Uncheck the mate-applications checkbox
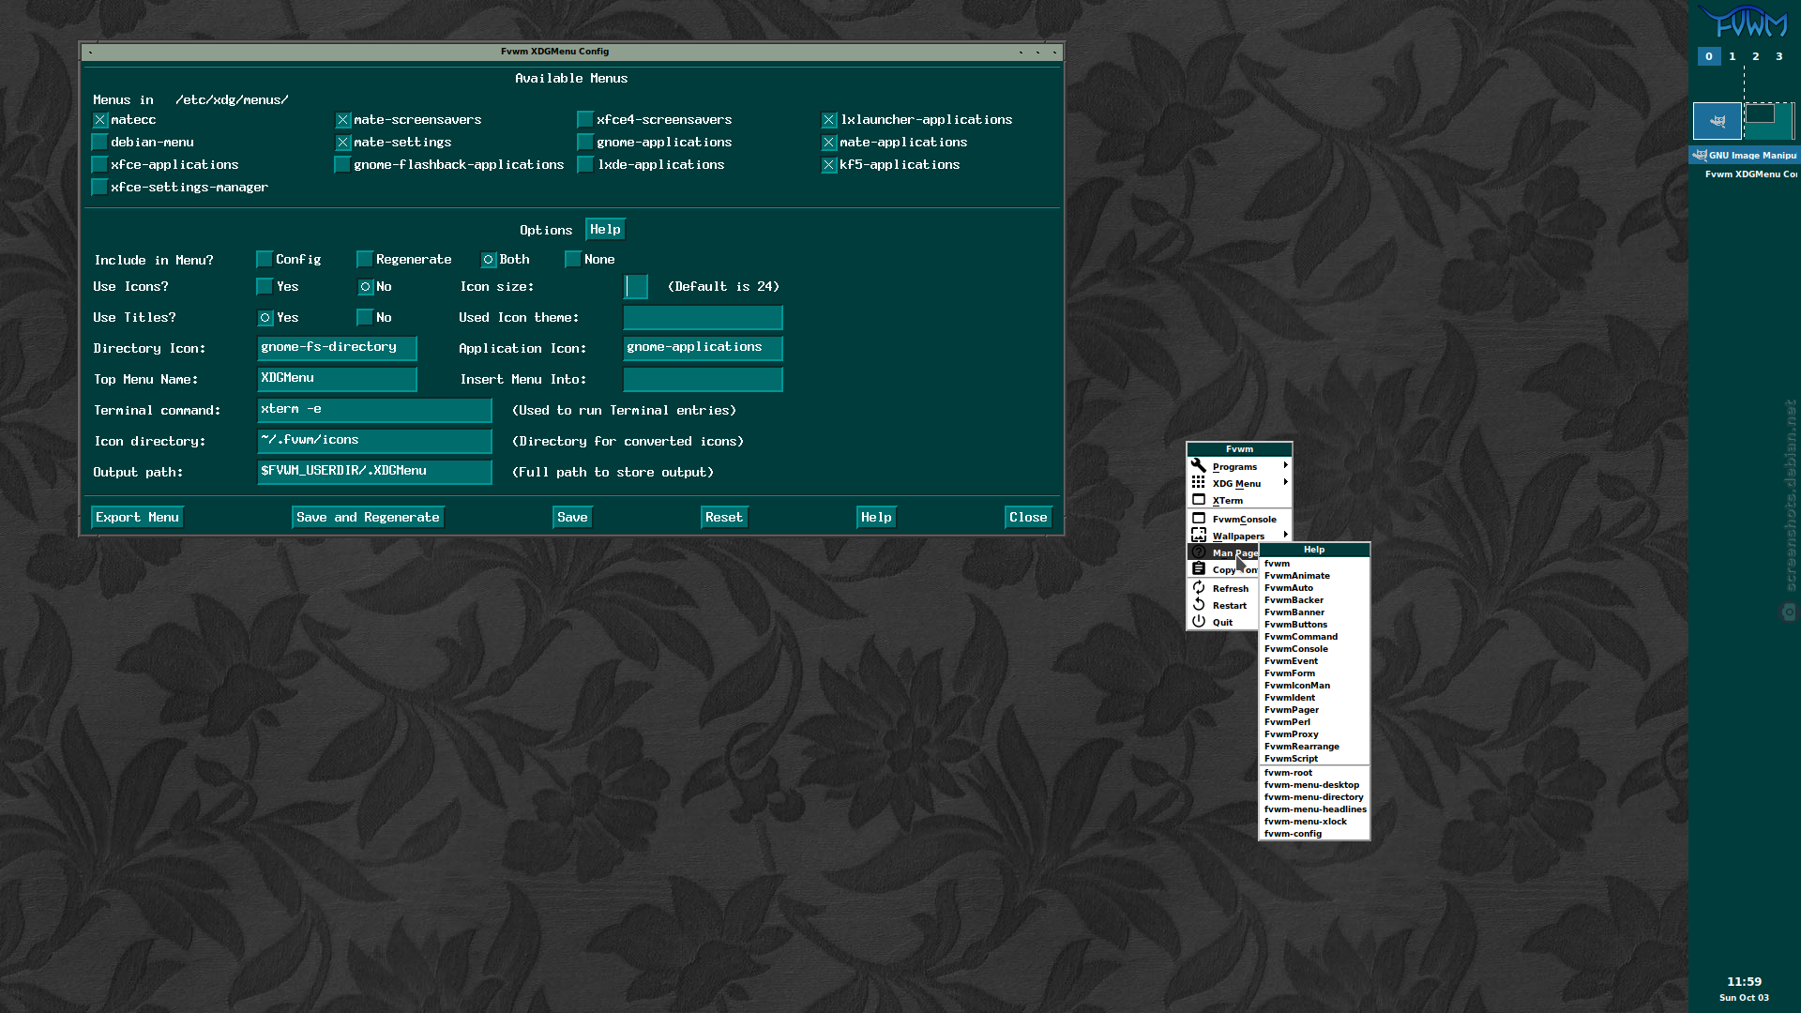 coord(829,143)
